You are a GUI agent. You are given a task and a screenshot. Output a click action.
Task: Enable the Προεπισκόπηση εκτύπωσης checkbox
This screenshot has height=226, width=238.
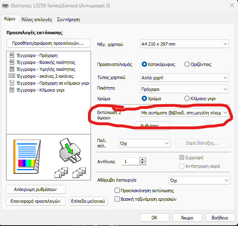tap(117, 191)
